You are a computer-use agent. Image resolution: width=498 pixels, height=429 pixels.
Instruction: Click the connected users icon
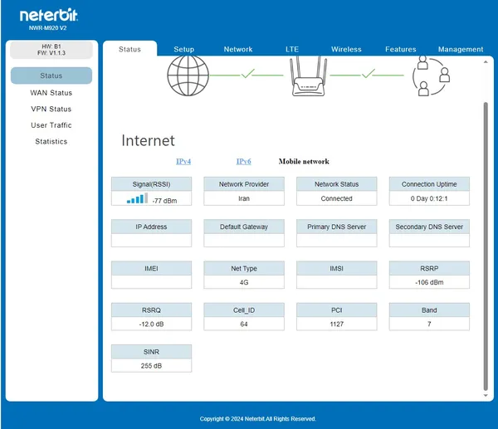(x=431, y=76)
